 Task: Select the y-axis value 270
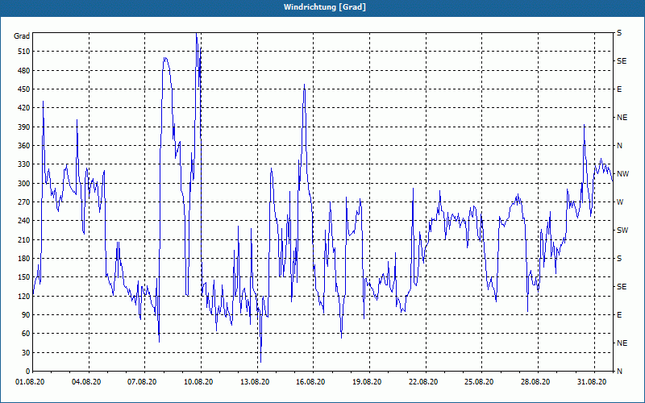click(24, 202)
